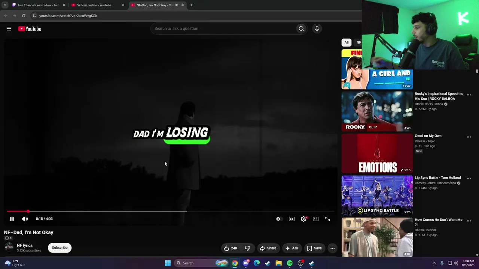Mute the video volume speaker icon
This screenshot has width=479, height=269.
click(x=25, y=219)
